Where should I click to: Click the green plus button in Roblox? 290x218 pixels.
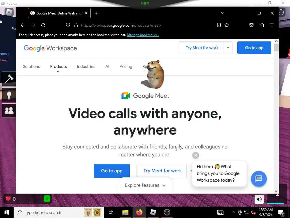47,199
